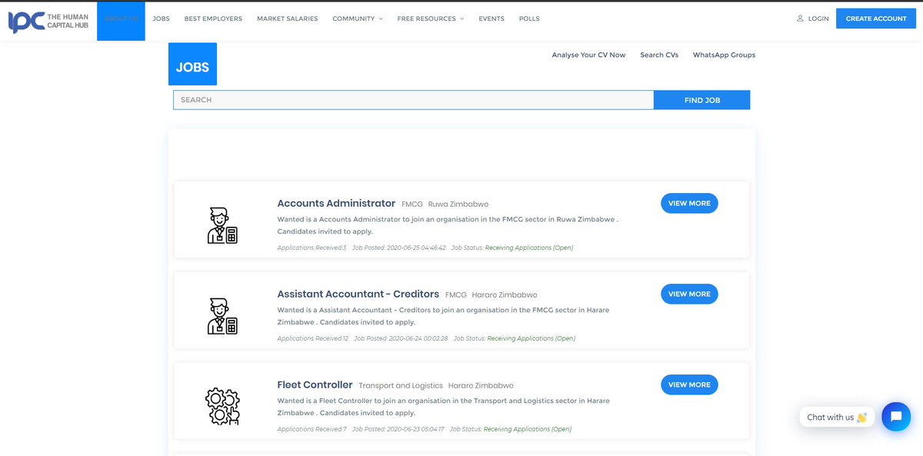Click the Assistant Accountant accountant icon
Image resolution: width=923 pixels, height=456 pixels.
[x=222, y=316]
